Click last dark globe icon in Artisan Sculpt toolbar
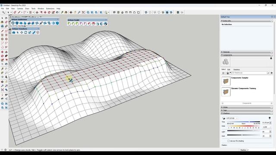Image resolution: width=276 pixels, height=155 pixels. pyautogui.click(x=105, y=24)
